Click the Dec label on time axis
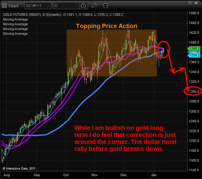This screenshot has width=202, height=179. [x=123, y=175]
